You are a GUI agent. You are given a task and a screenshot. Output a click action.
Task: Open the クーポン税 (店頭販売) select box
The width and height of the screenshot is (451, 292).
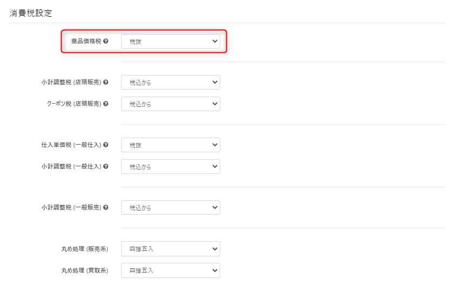[x=170, y=104]
